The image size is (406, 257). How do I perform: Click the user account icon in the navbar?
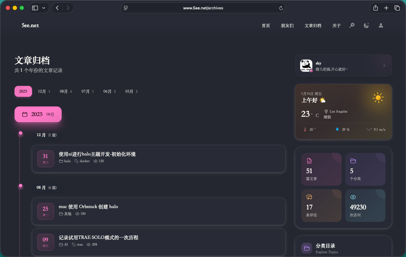381,25
